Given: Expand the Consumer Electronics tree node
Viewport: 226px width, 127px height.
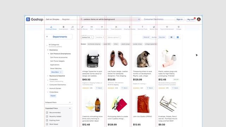Looking at the screenshot, I should coord(48,85).
